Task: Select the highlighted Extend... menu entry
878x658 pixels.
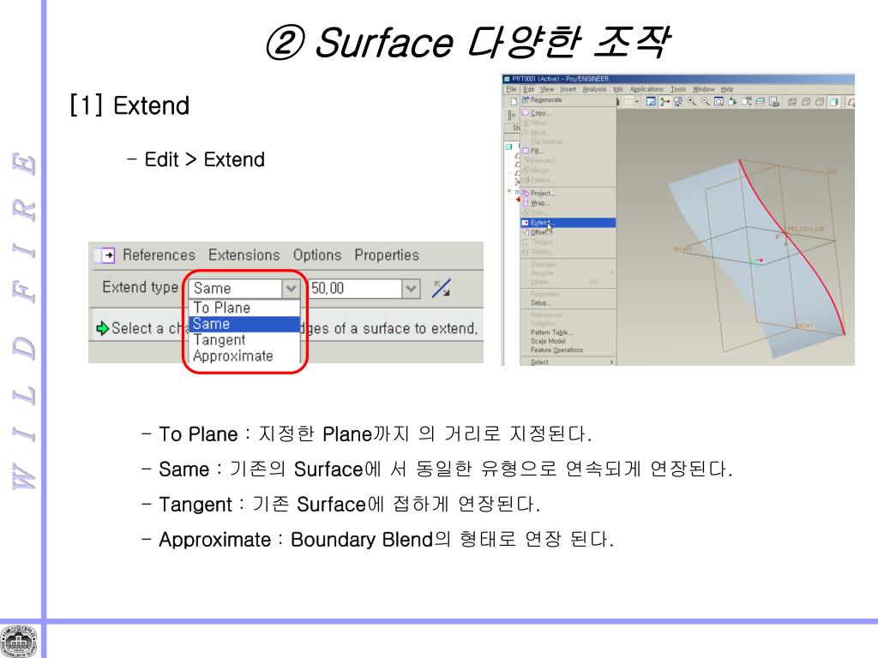Action: (568, 223)
